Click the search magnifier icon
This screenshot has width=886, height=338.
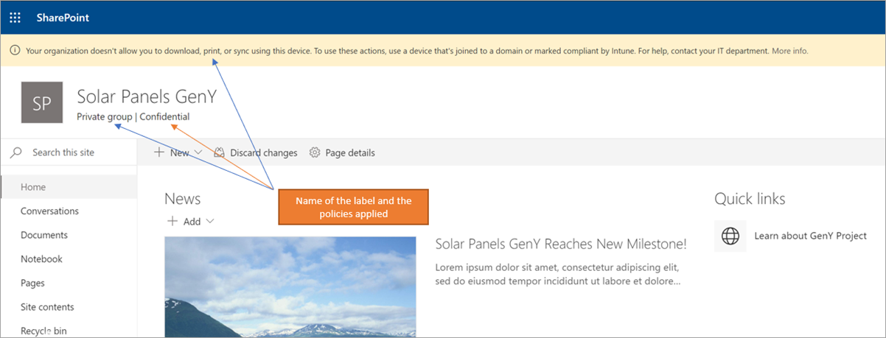coord(16,152)
